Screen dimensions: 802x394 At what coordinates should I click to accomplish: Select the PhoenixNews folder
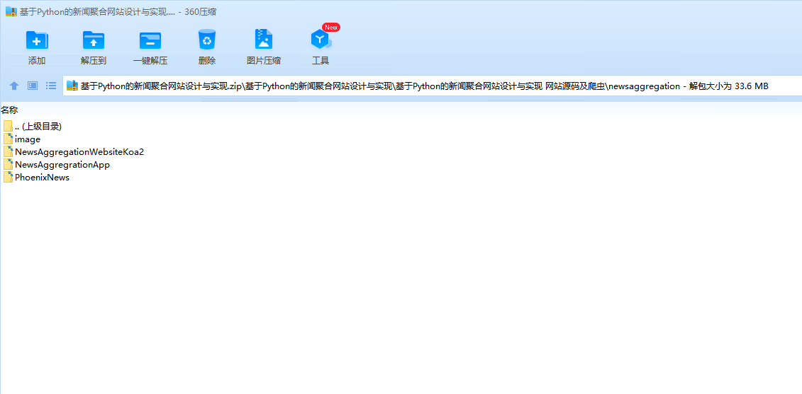pyautogui.click(x=35, y=178)
